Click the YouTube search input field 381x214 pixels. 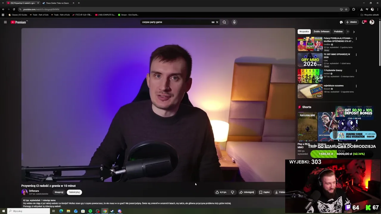coord(176,22)
